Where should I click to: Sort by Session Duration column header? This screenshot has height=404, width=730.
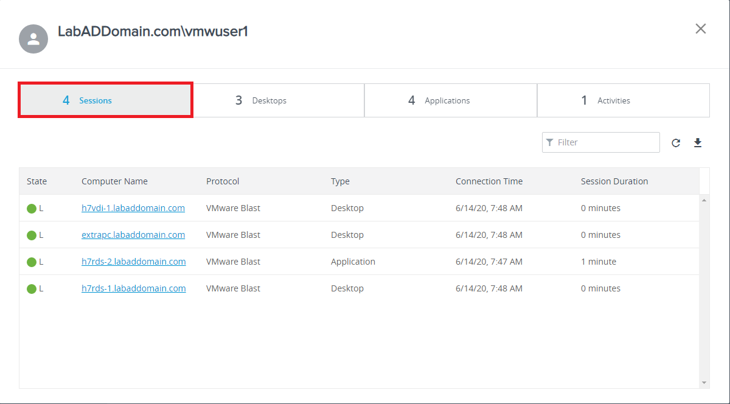pyautogui.click(x=614, y=181)
